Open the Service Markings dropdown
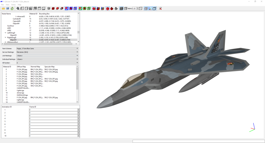265x143 pixels. point(47,52)
